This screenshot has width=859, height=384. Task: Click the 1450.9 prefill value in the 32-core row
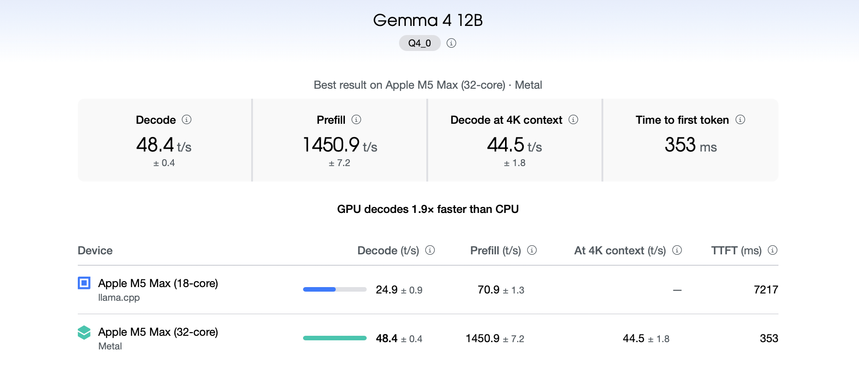(x=483, y=339)
